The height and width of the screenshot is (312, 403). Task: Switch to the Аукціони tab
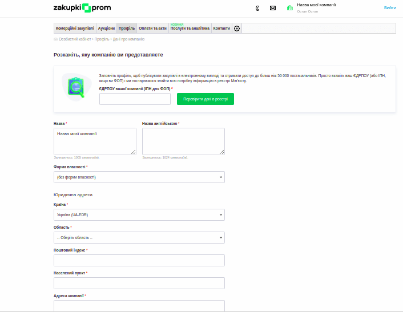click(x=106, y=29)
